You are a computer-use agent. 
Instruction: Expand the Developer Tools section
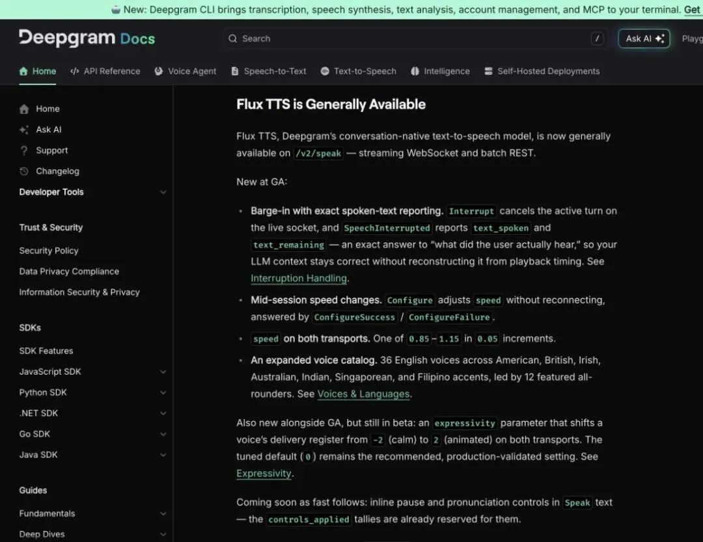[163, 192]
